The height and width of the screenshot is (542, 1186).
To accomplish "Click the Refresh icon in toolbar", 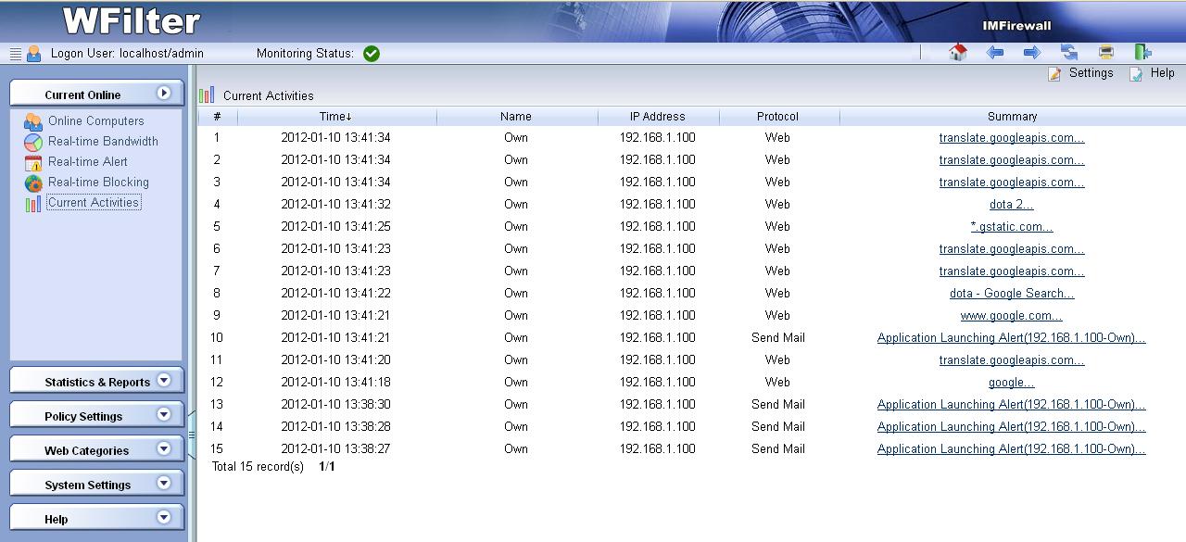I will click(x=1069, y=53).
